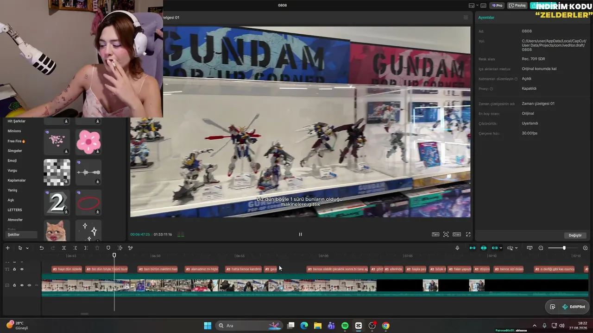Select the subtitle clip 'ben bütün nakitimi'
The height and width of the screenshot is (333, 593).
(158, 269)
